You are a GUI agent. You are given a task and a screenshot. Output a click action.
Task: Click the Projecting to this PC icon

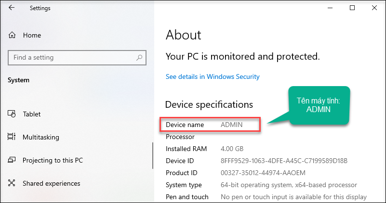pyautogui.click(x=12, y=160)
